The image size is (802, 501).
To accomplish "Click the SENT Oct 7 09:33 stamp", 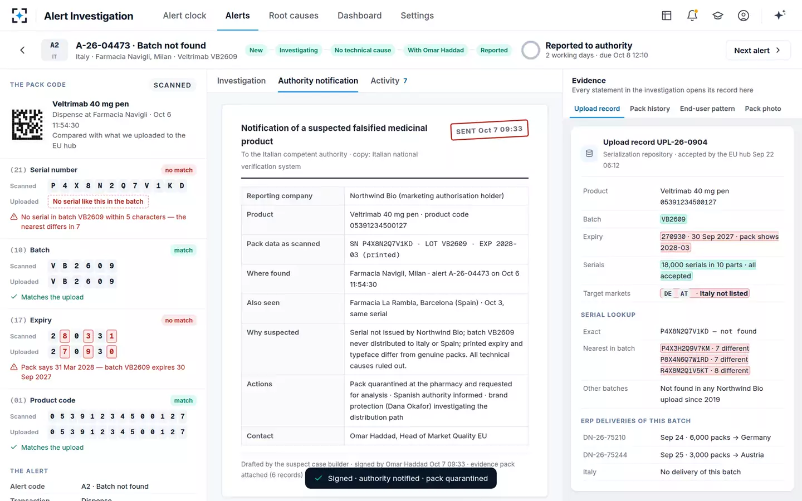I will pos(489,130).
